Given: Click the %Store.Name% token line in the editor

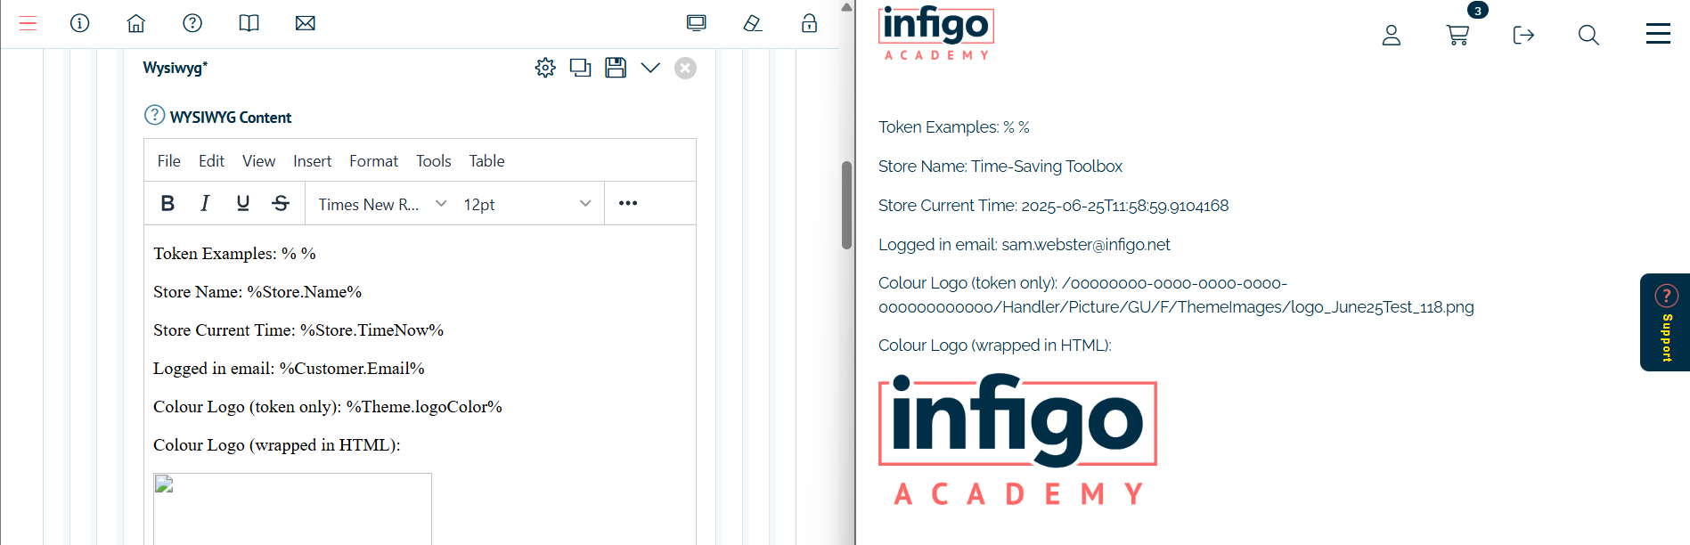Looking at the screenshot, I should pyautogui.click(x=257, y=292).
